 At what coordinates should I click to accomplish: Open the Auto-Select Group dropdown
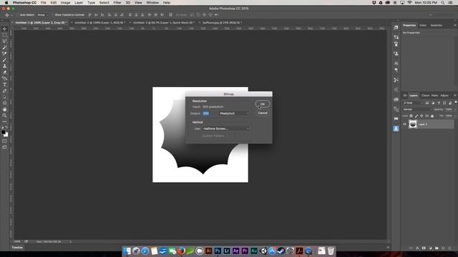click(43, 15)
